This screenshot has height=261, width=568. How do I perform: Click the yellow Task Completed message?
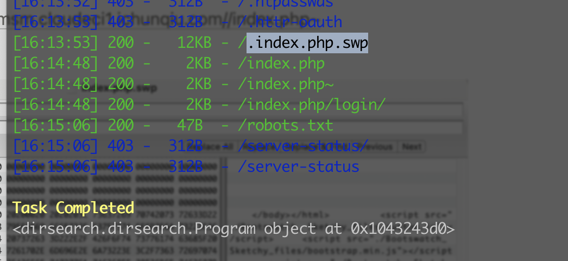point(73,208)
